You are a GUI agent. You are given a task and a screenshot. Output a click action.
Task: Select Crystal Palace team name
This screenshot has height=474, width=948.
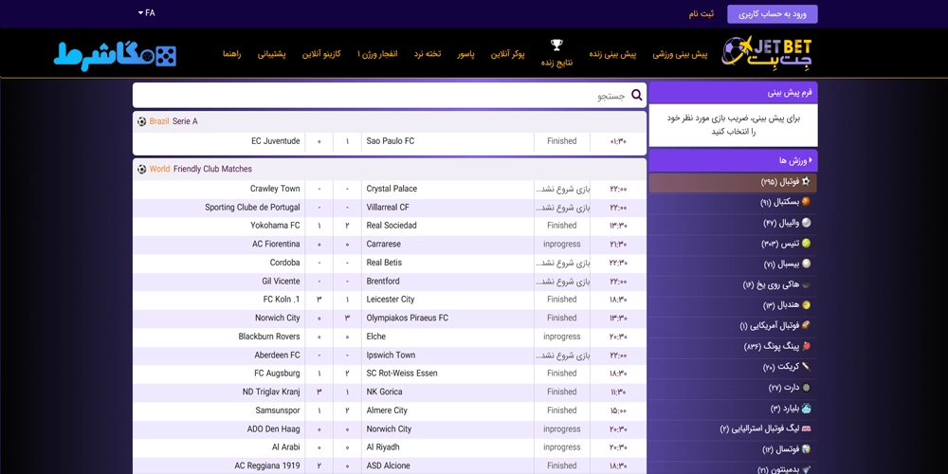[392, 190]
